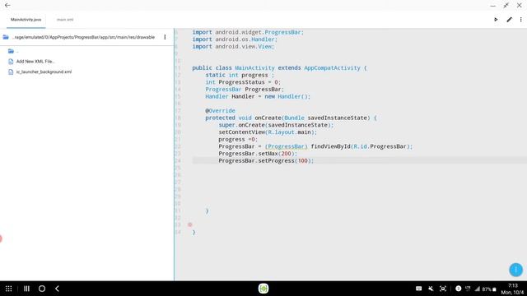This screenshot has width=527, height=296.
Task: Click the super.onCreate(savedInstanceState) line
Action: (x=276, y=125)
